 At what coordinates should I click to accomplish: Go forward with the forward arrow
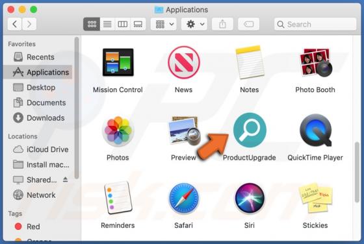(x=29, y=24)
